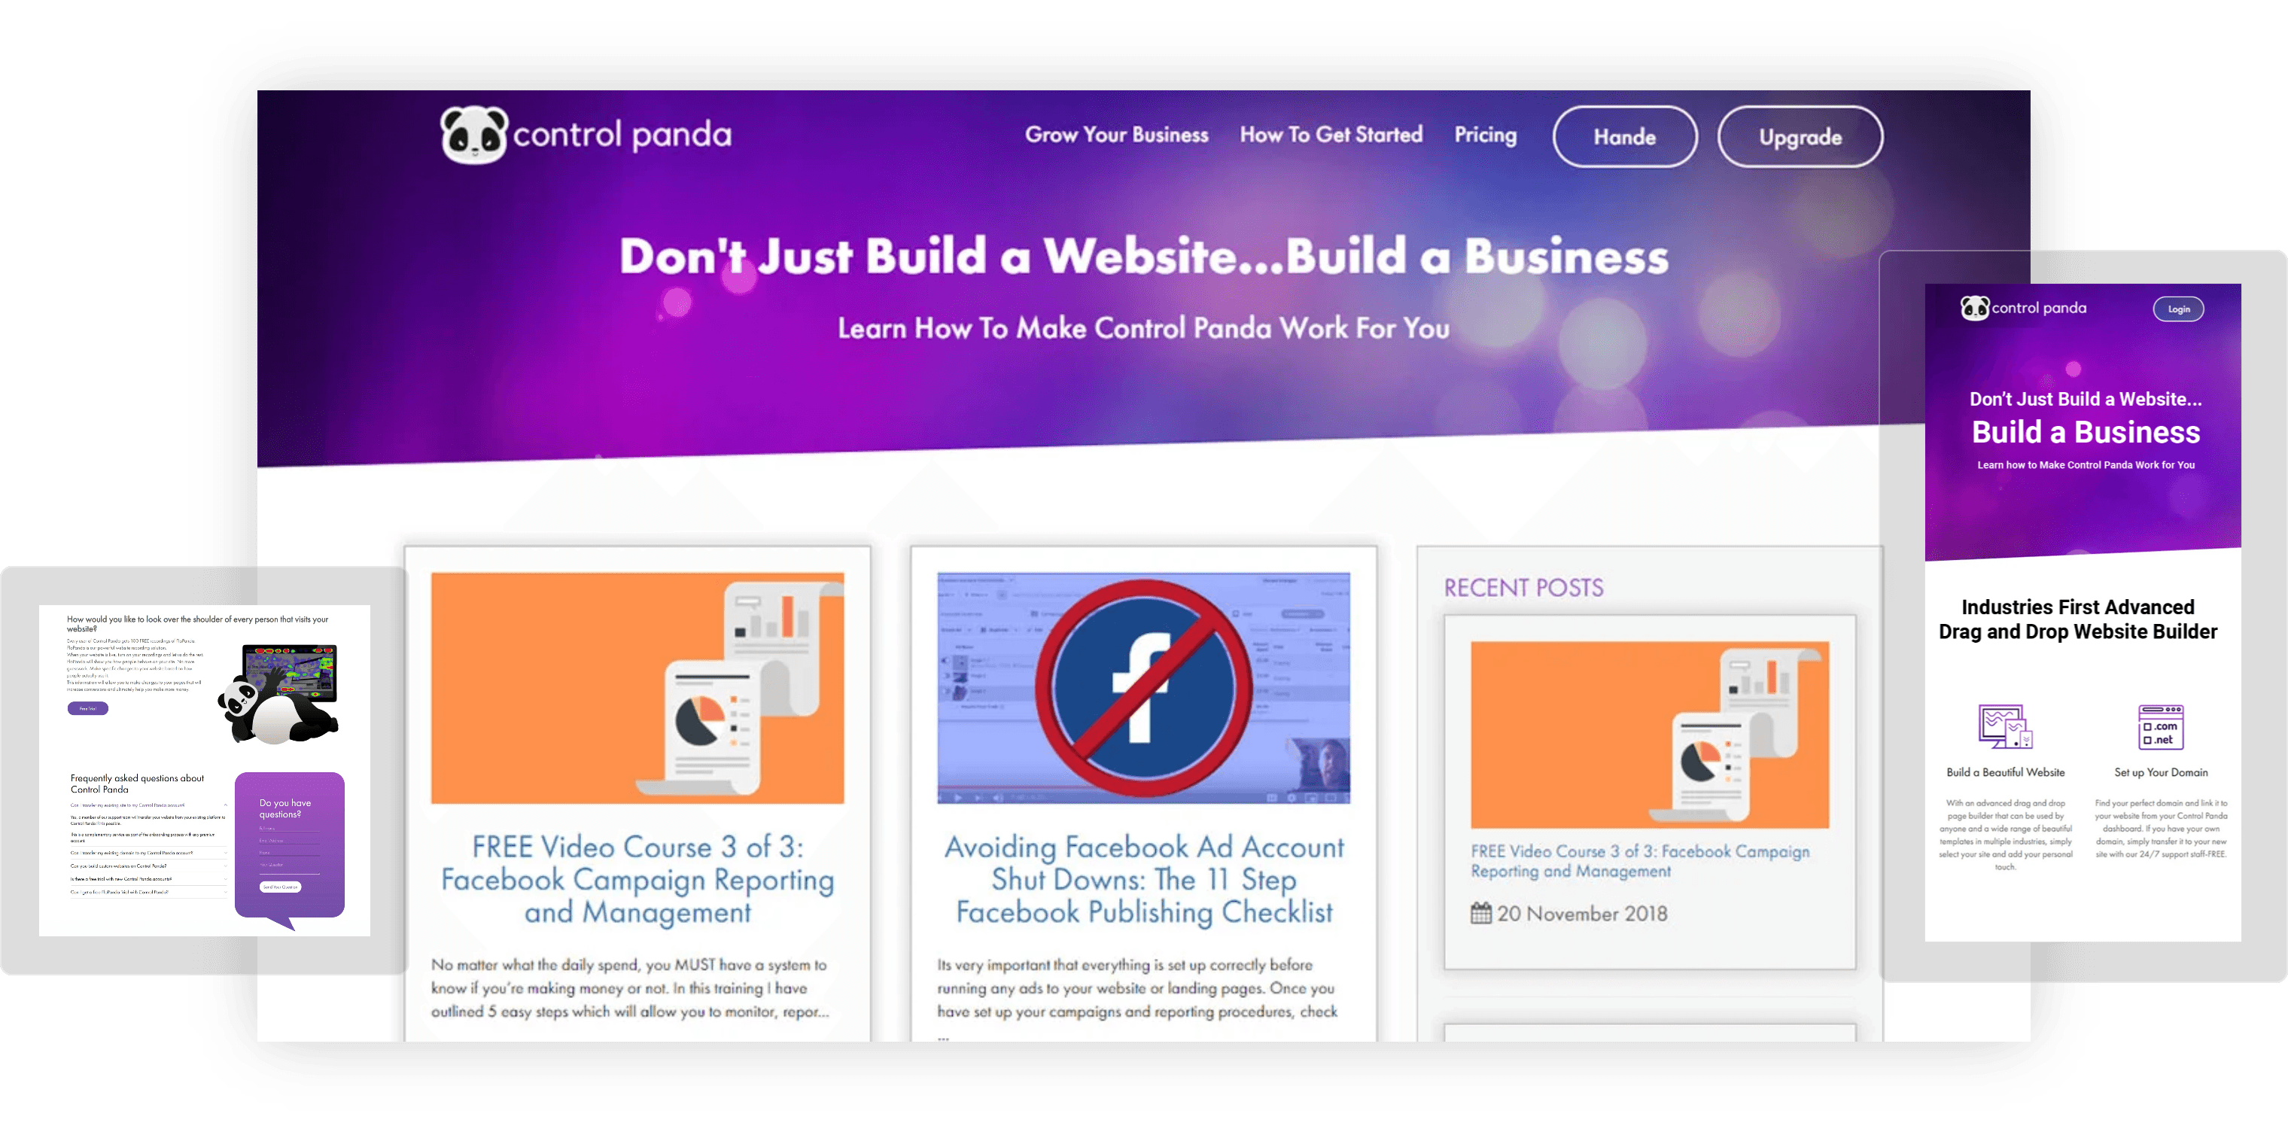The height and width of the screenshot is (1132, 2288).
Task: Click the purple button under the shoulder paragraph
Action: [88, 708]
